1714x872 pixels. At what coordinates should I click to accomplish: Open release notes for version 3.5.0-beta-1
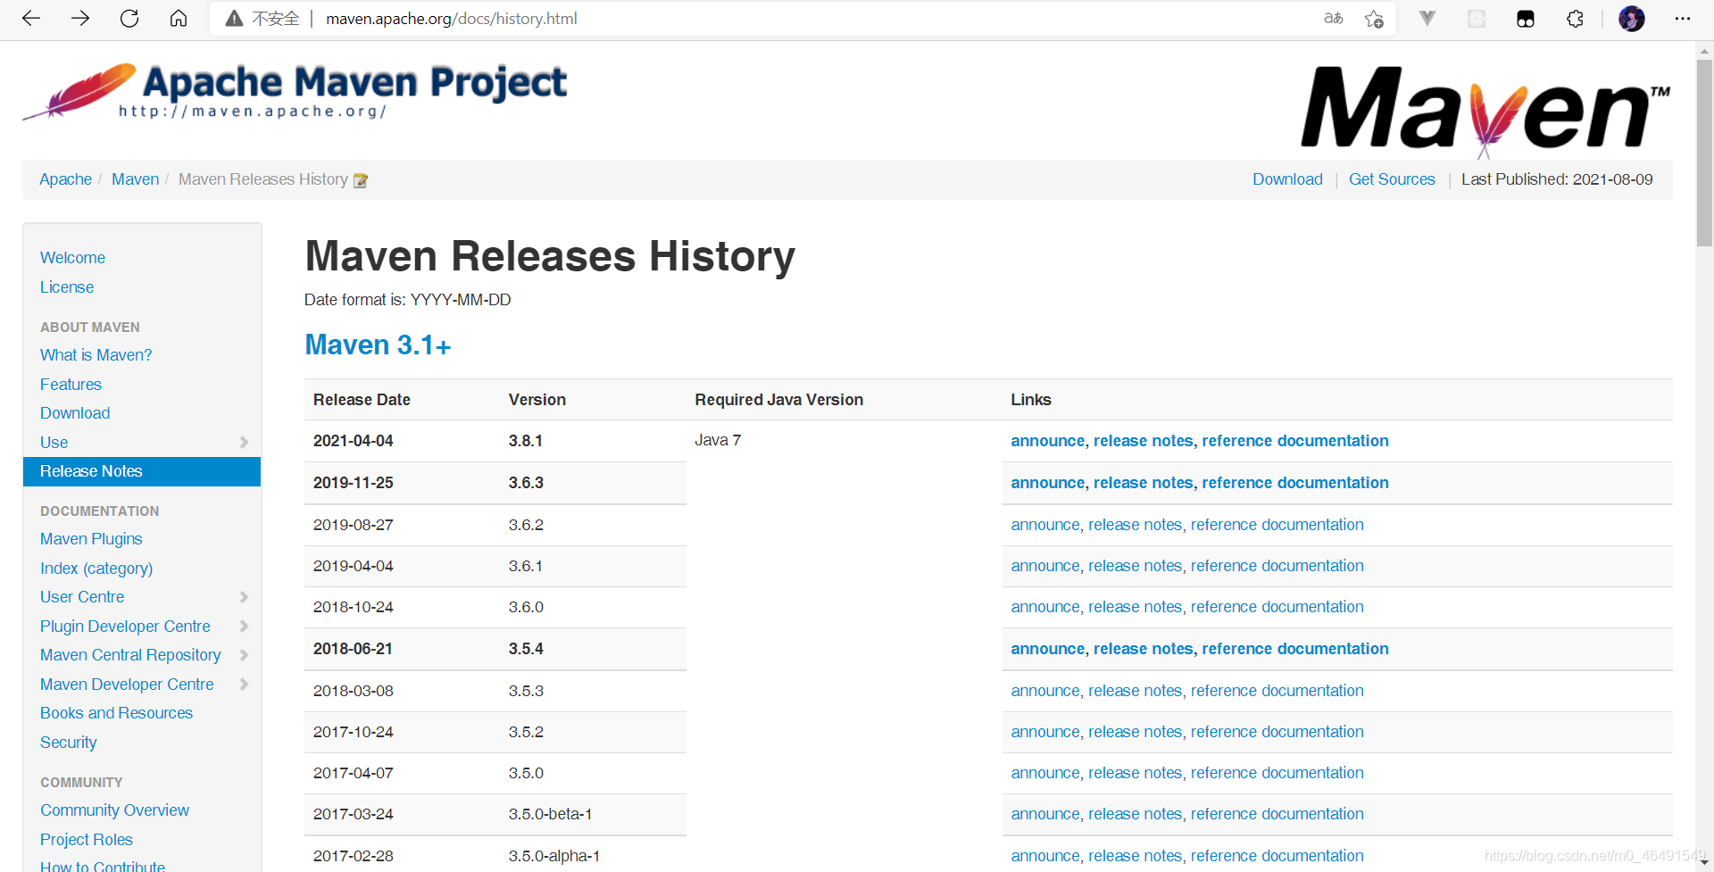click(x=1135, y=814)
